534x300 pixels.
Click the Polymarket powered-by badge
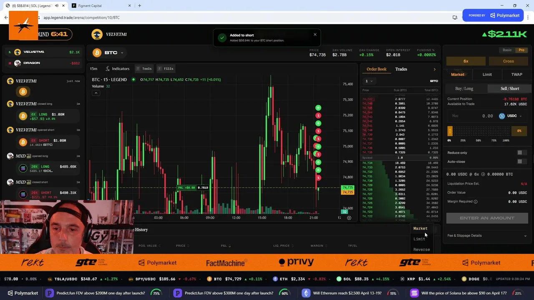(x=493, y=15)
